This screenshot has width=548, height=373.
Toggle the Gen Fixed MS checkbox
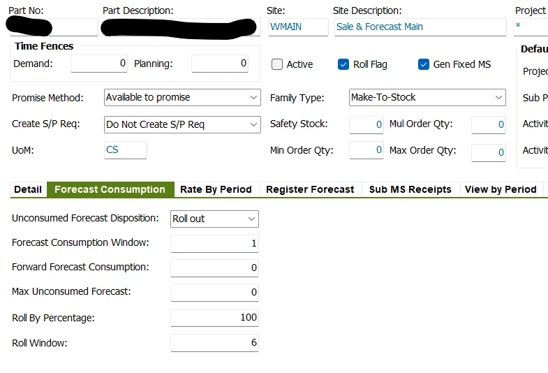point(424,64)
